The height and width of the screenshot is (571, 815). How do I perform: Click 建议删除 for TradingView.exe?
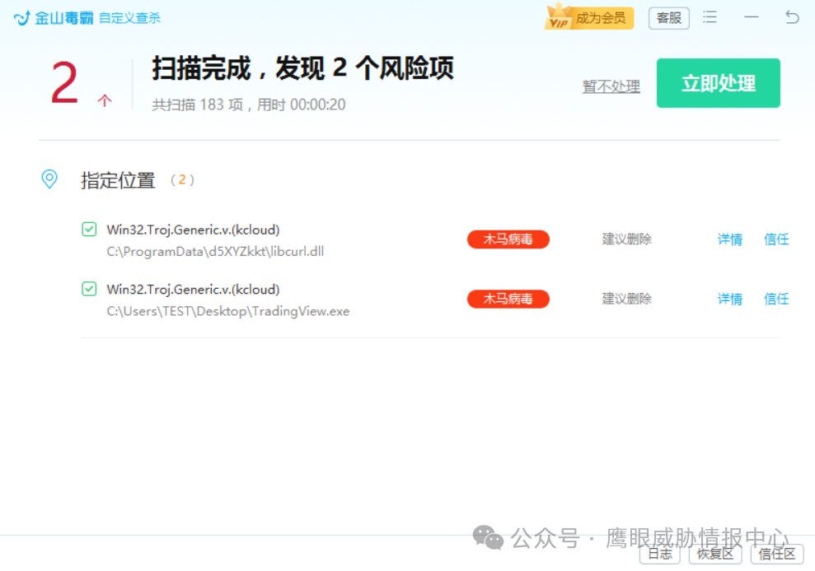[627, 299]
